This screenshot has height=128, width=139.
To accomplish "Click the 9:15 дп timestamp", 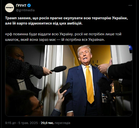I will pos(10,123).
